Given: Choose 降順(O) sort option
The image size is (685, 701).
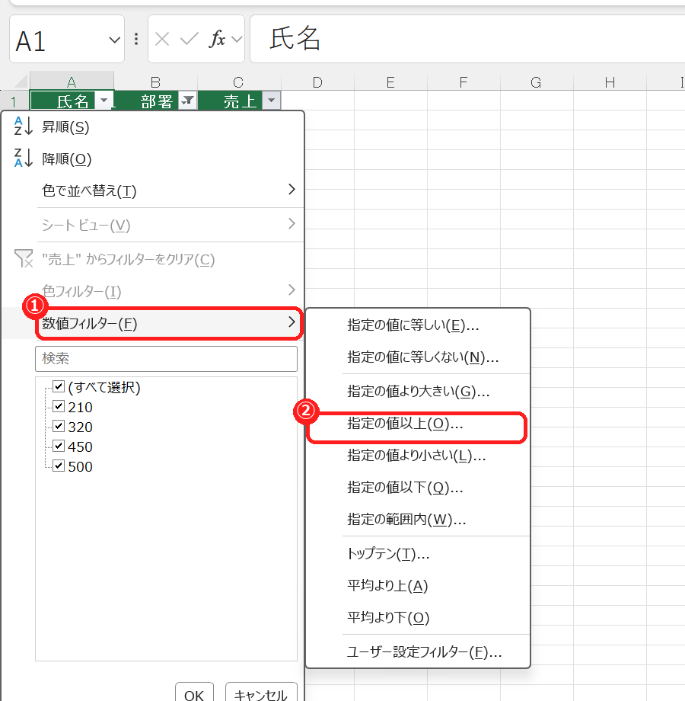Looking at the screenshot, I should tap(154, 158).
